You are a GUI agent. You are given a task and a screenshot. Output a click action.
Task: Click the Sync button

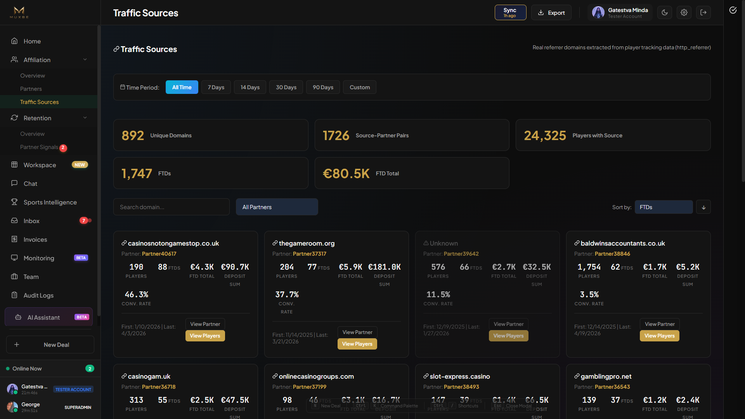click(510, 12)
